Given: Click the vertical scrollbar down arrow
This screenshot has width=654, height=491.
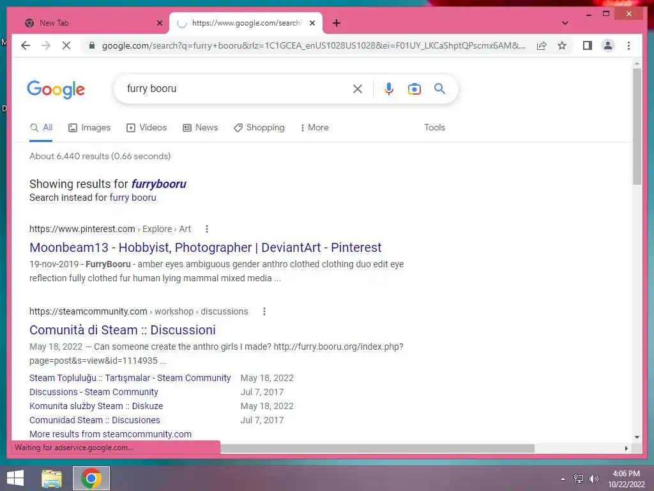Looking at the screenshot, I should (x=637, y=437).
